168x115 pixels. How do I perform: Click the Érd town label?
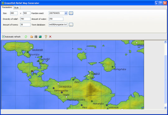(35, 74)
